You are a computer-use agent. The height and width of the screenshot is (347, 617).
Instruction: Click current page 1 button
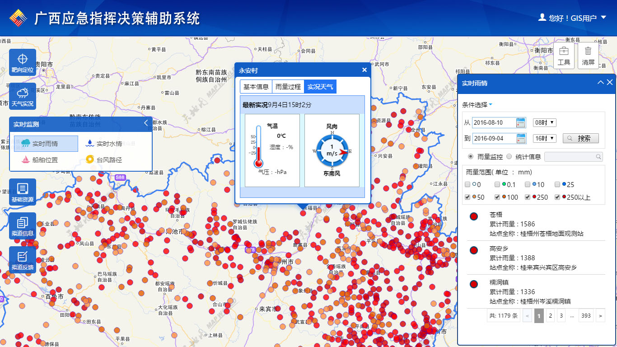(x=539, y=316)
